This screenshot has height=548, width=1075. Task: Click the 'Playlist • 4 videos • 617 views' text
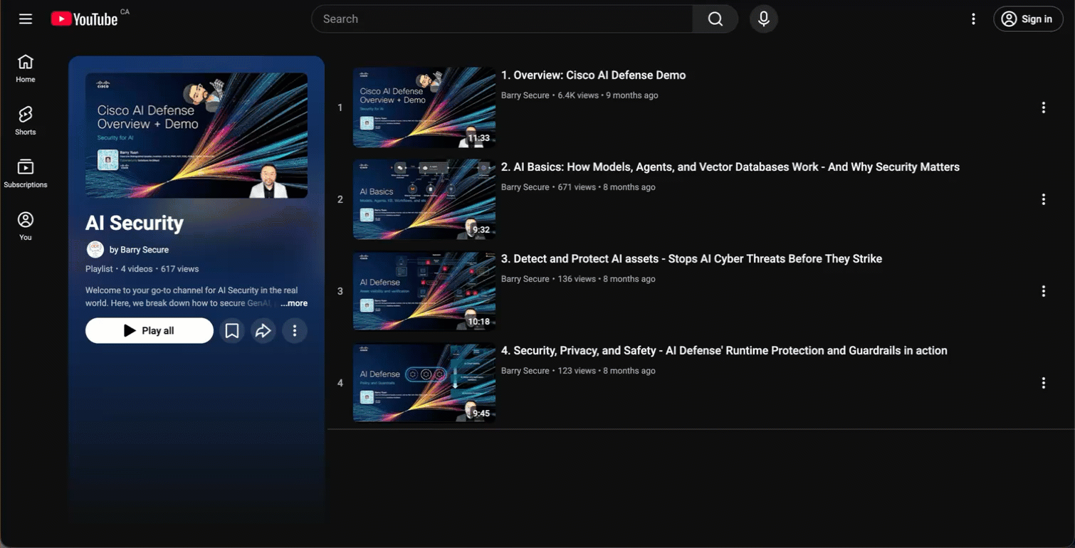coord(142,269)
